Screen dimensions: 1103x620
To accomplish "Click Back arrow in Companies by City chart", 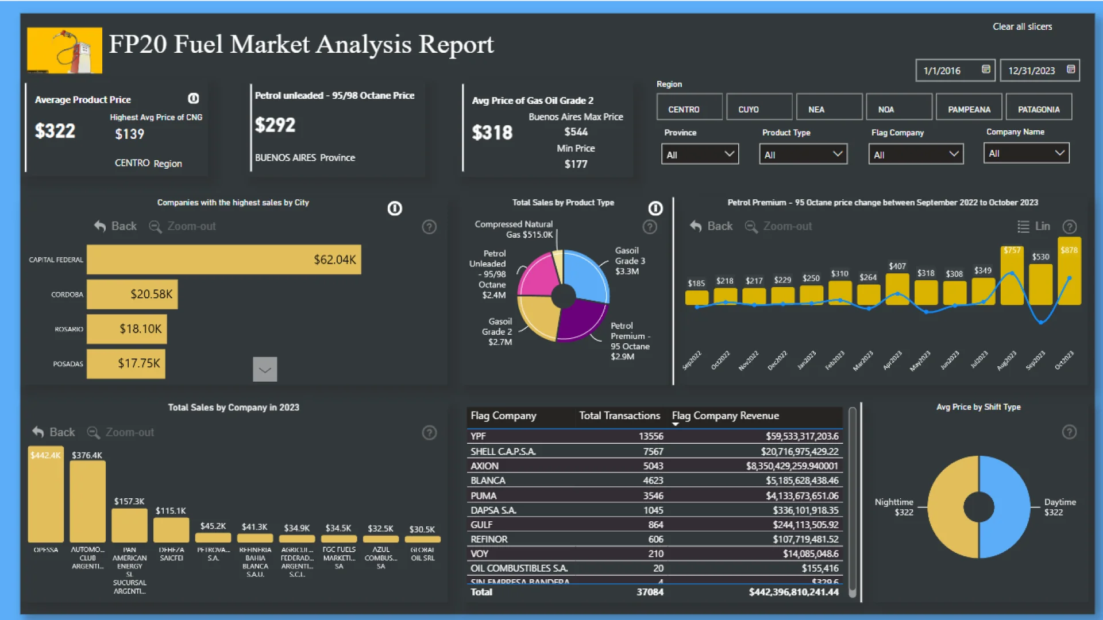I will (100, 226).
